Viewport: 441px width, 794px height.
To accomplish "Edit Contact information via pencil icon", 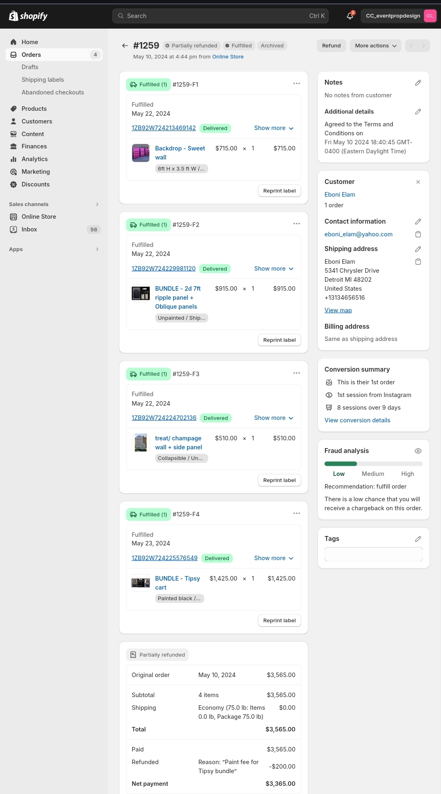I will point(418,222).
